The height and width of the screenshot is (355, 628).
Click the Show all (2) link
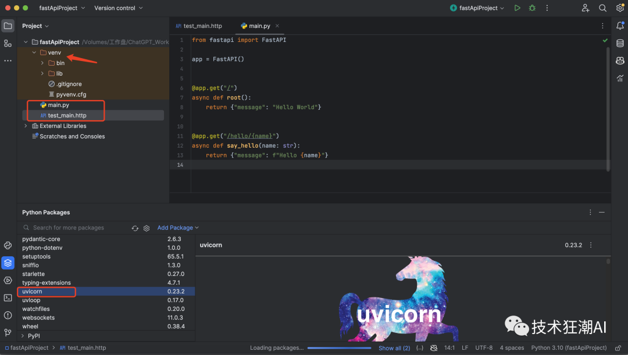coord(394,348)
